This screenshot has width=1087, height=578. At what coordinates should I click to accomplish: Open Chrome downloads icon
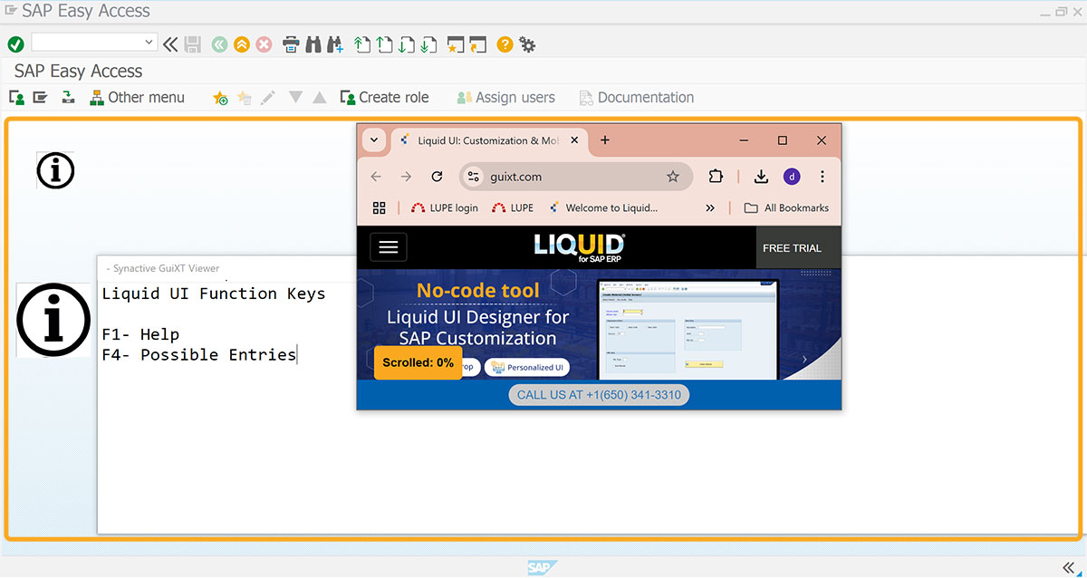(762, 177)
